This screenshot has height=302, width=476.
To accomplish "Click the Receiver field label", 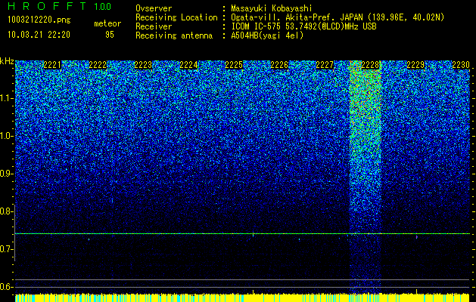I will 154,26.
